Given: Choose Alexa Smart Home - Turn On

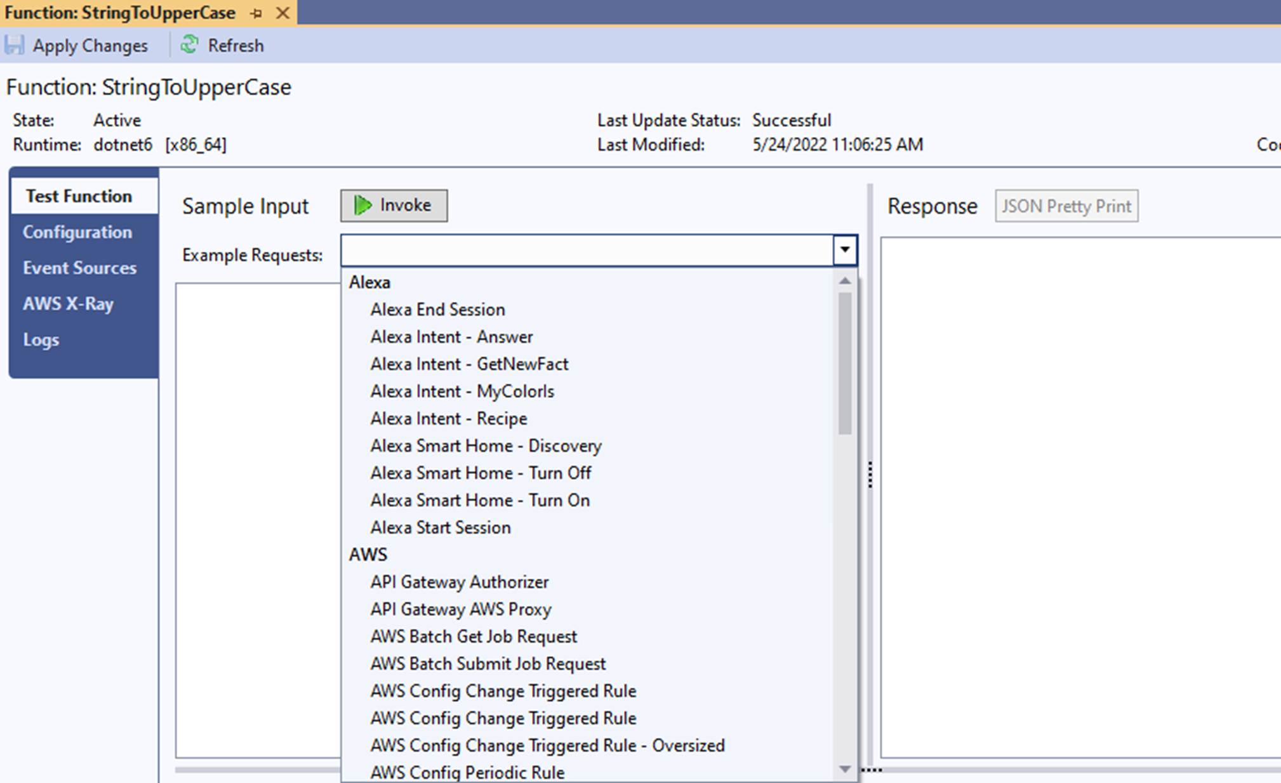Looking at the screenshot, I should point(480,501).
